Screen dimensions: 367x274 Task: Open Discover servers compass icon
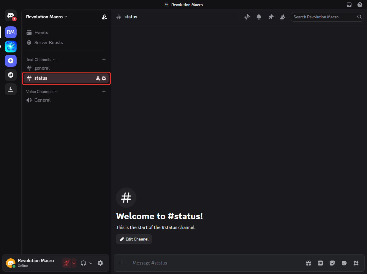[x=11, y=75]
